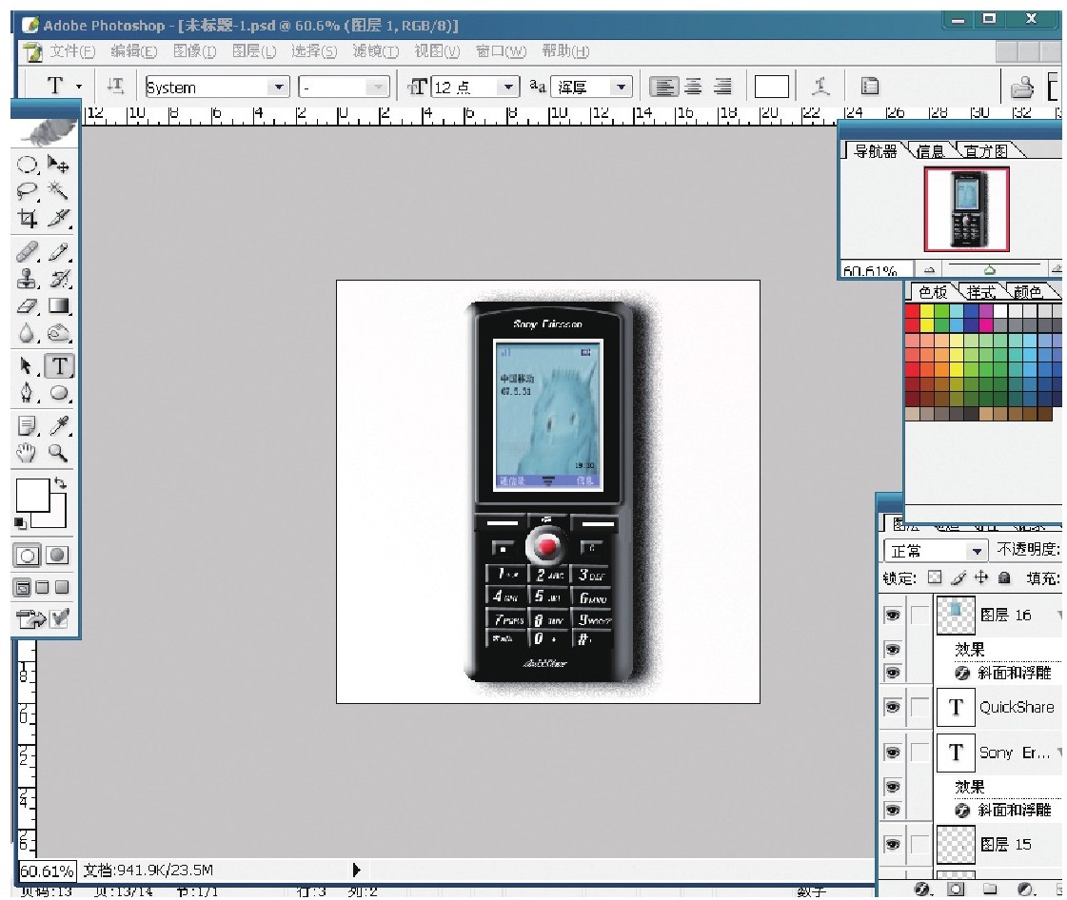Activate the Zoom magnifier tool
The width and height of the screenshot is (1067, 900).
click(x=58, y=453)
